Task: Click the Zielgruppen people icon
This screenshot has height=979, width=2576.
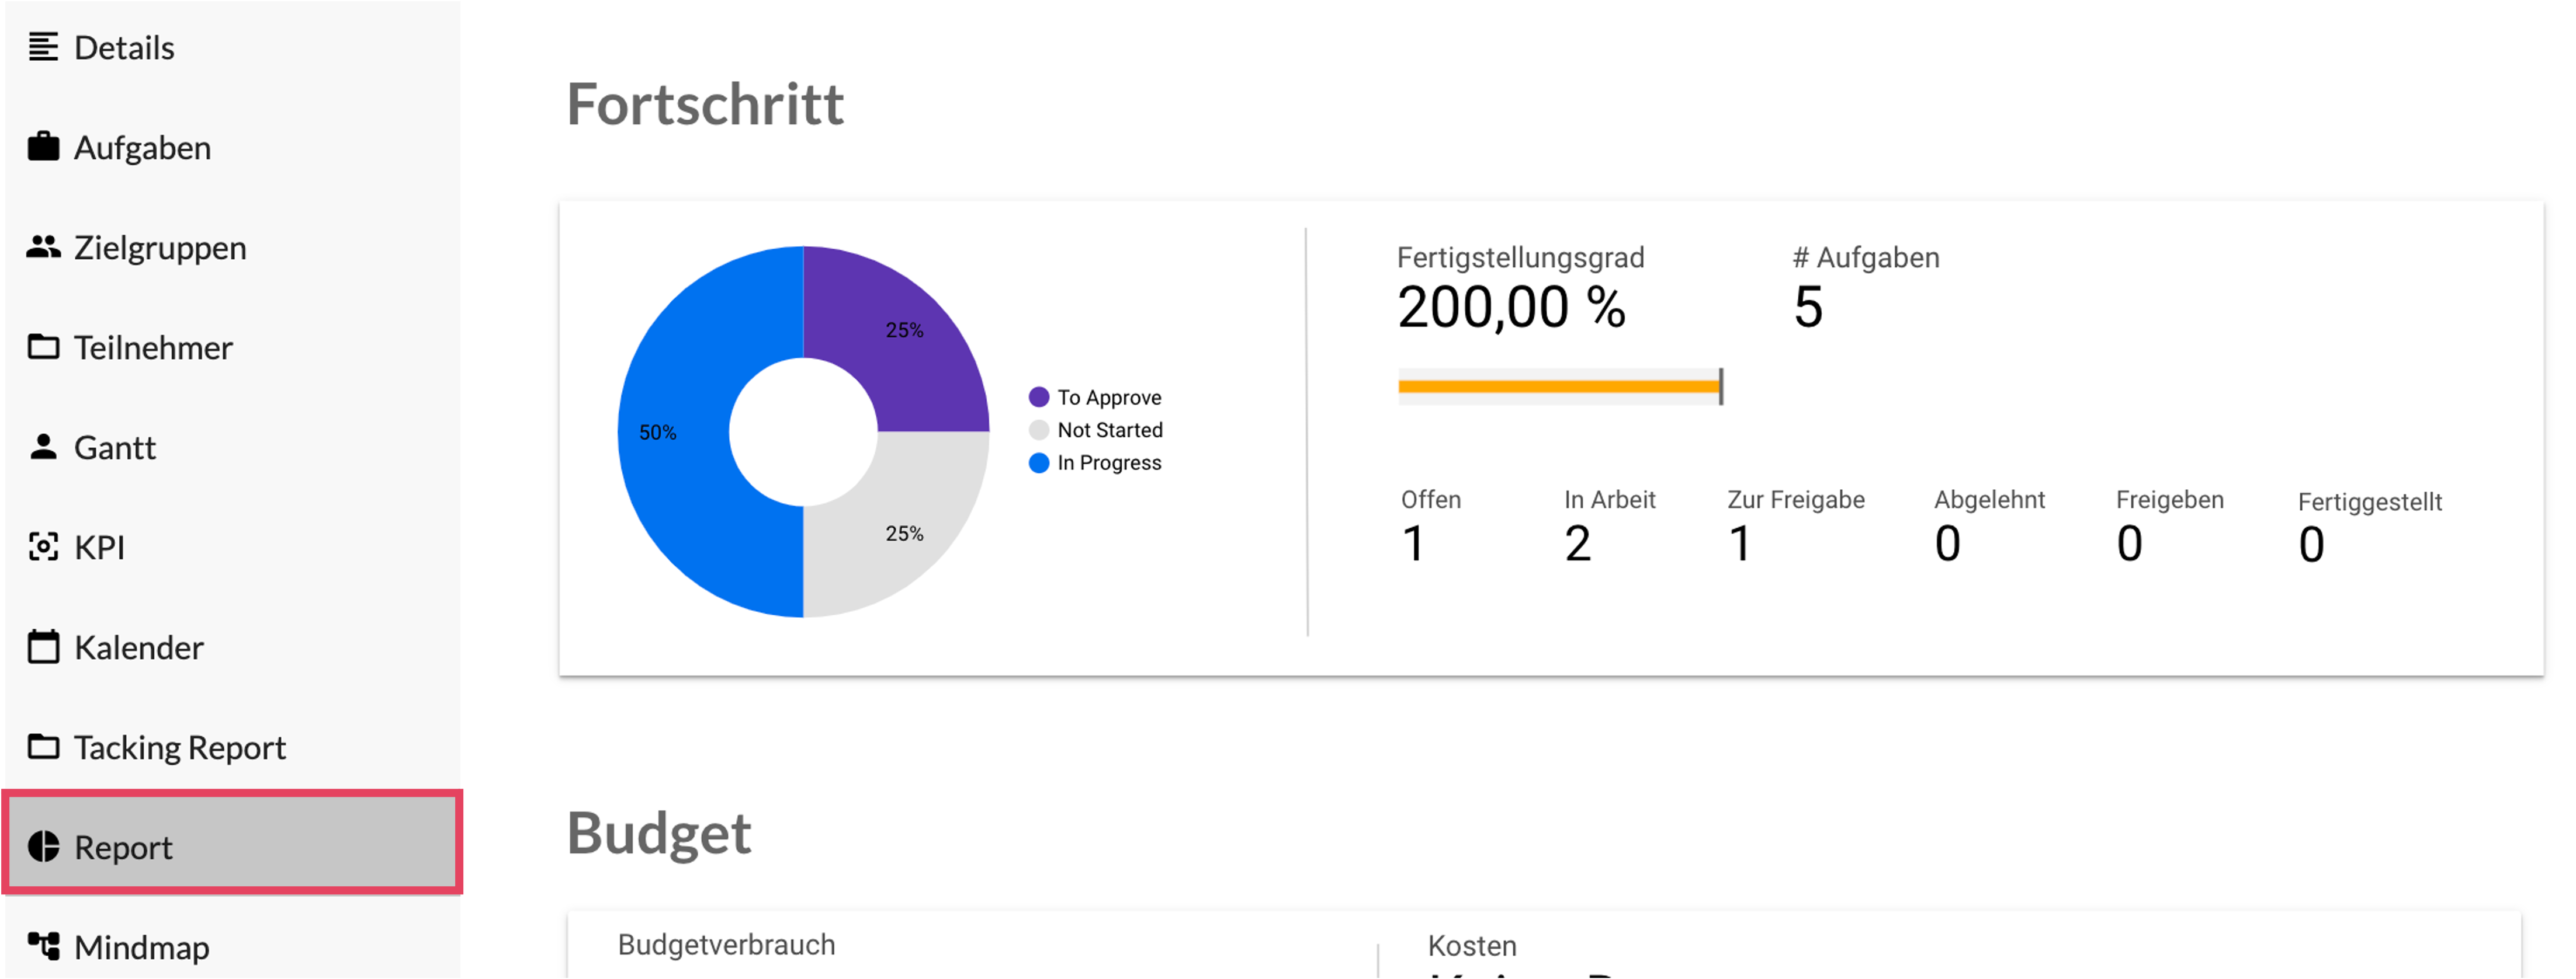Action: (43, 247)
